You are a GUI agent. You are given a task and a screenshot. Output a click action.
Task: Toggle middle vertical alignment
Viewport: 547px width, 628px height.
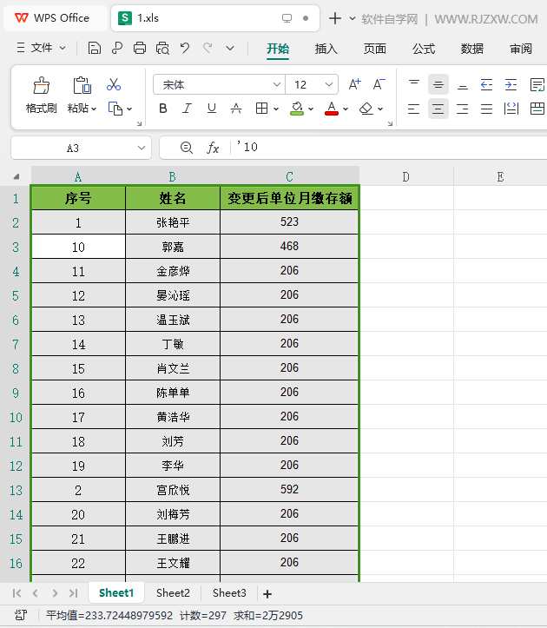438,84
